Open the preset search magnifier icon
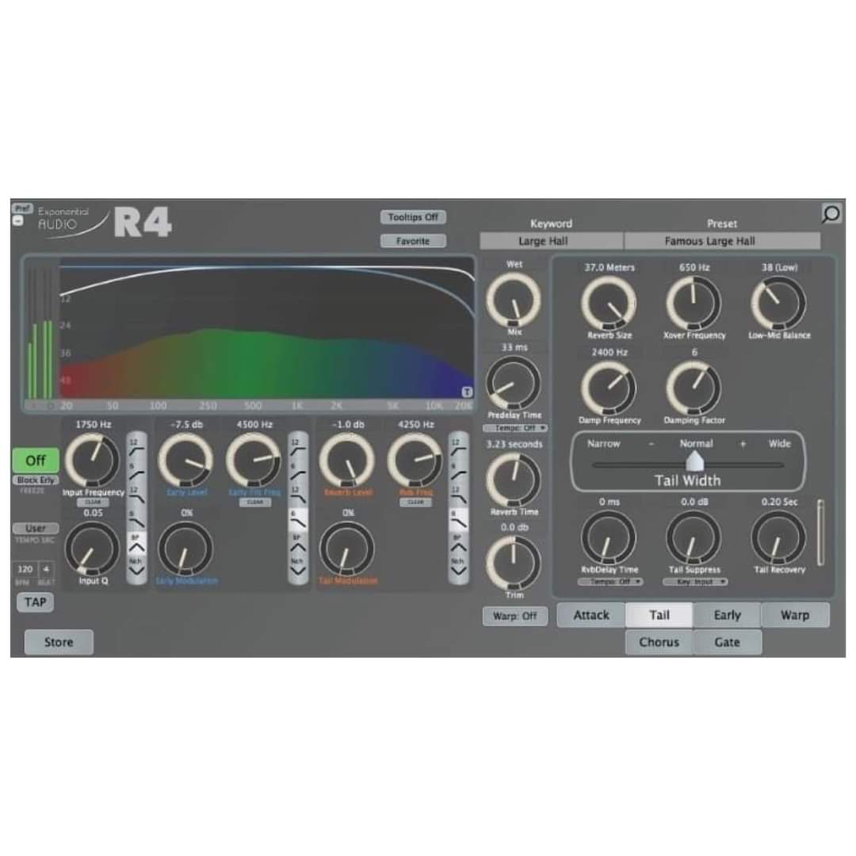The height and width of the screenshot is (856, 856). click(831, 213)
